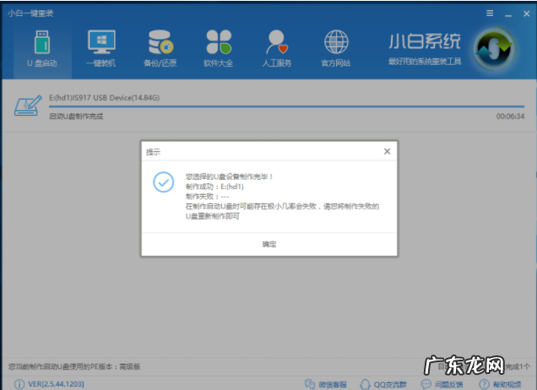
Task: Open the 备份/还原 tab
Action: (x=160, y=49)
